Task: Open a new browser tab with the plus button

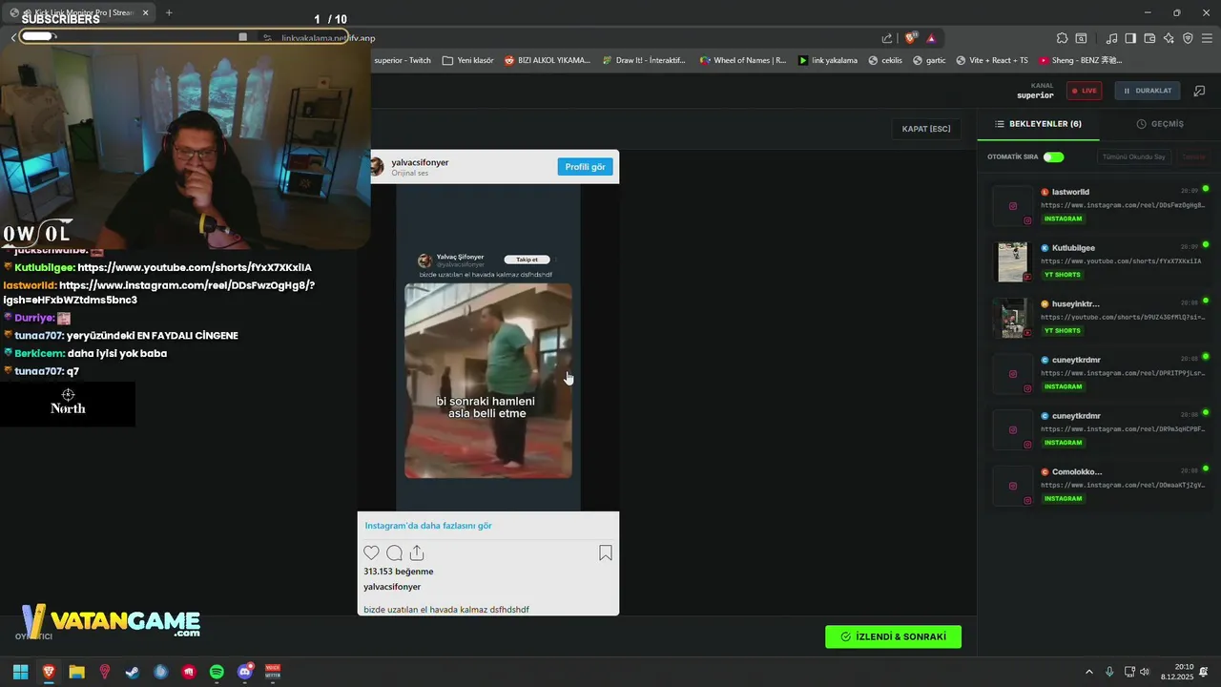Action: (x=169, y=12)
